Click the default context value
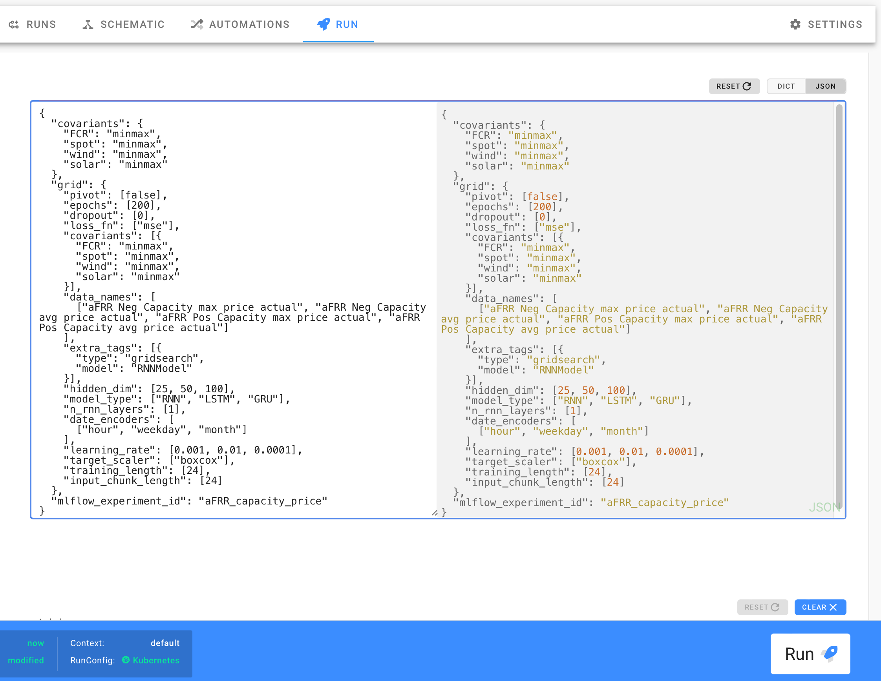 165,643
